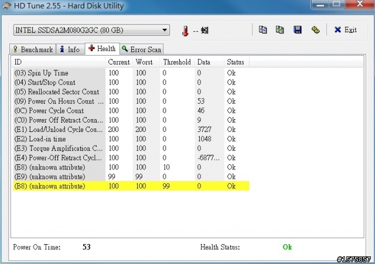Switch to the Benchmark tab
The width and height of the screenshot is (375, 264).
coord(33,49)
